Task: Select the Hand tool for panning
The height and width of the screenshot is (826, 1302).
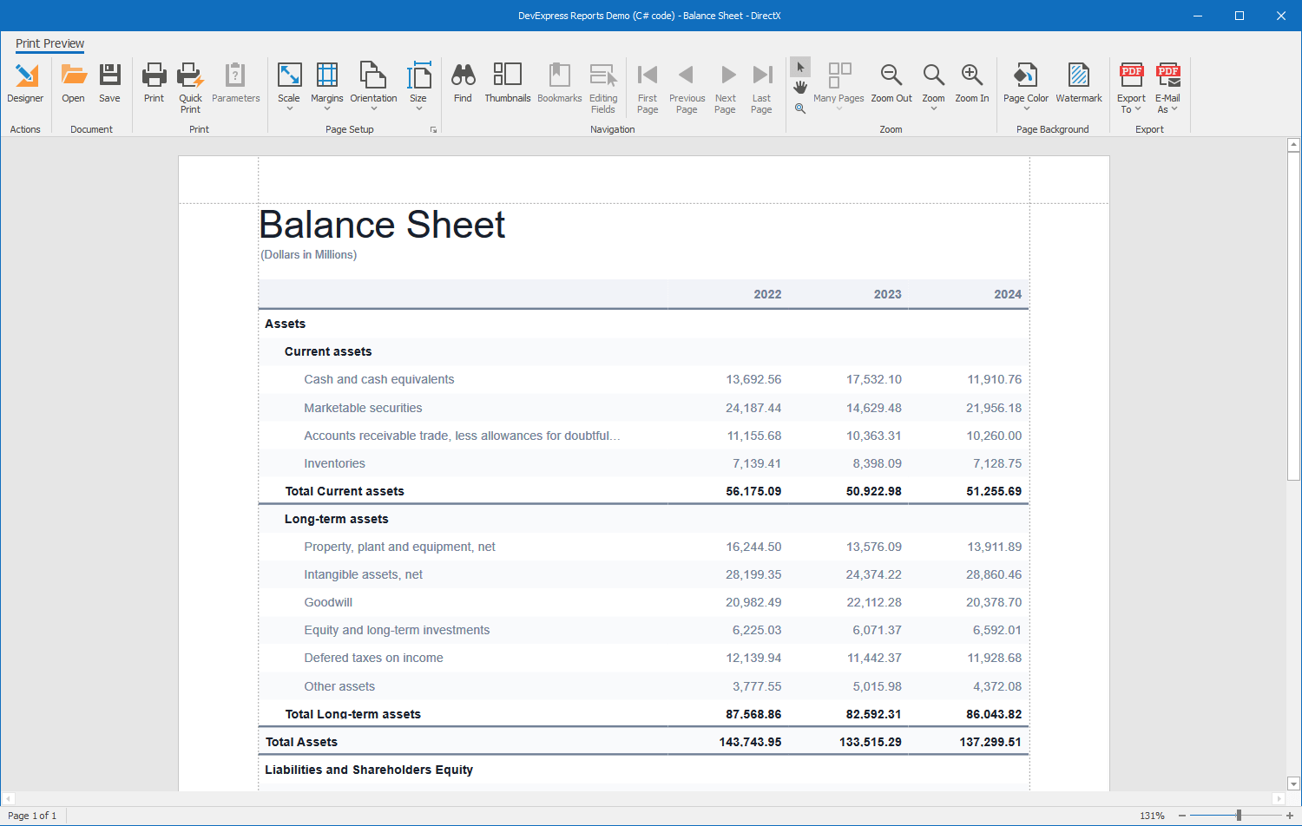Action: 800,87
